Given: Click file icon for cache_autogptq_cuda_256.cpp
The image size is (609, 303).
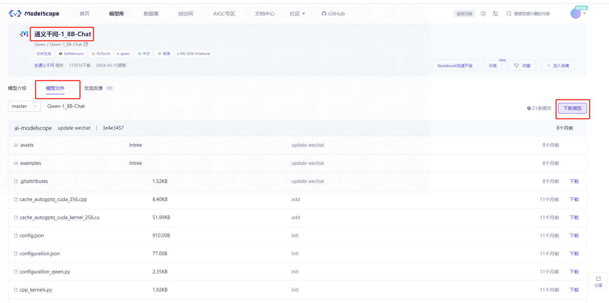Looking at the screenshot, I should point(16,199).
